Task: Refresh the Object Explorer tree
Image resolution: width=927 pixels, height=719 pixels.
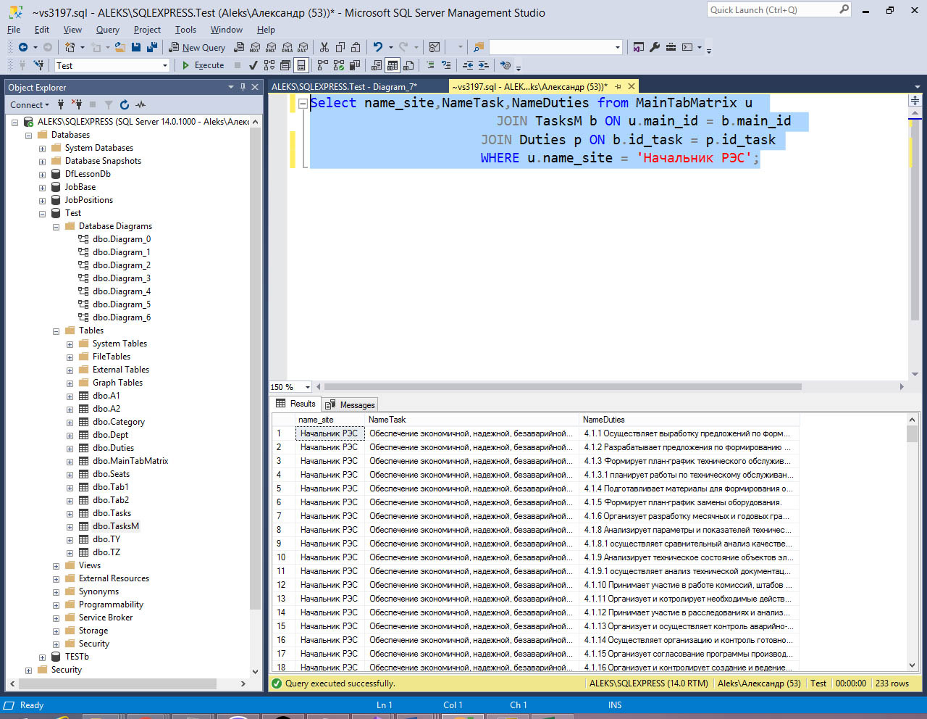Action: coord(125,104)
